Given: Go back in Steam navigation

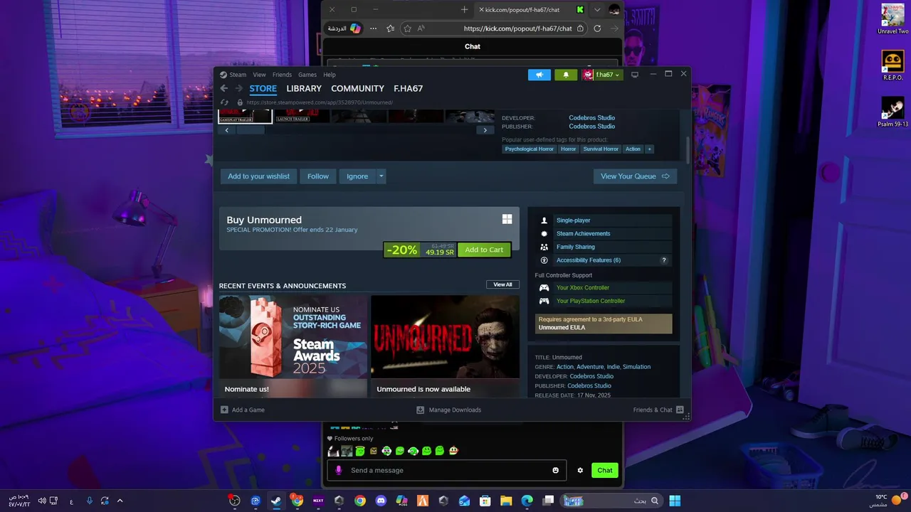Looking at the screenshot, I should [x=223, y=89].
